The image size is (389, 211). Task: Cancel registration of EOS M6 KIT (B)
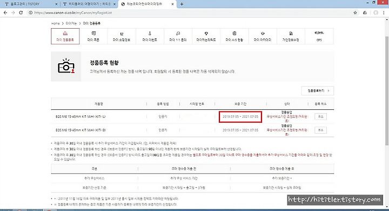click(x=320, y=130)
